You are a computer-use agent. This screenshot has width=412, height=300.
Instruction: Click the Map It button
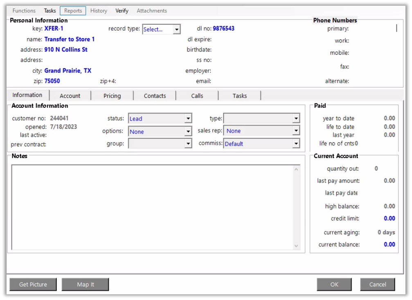click(85, 284)
